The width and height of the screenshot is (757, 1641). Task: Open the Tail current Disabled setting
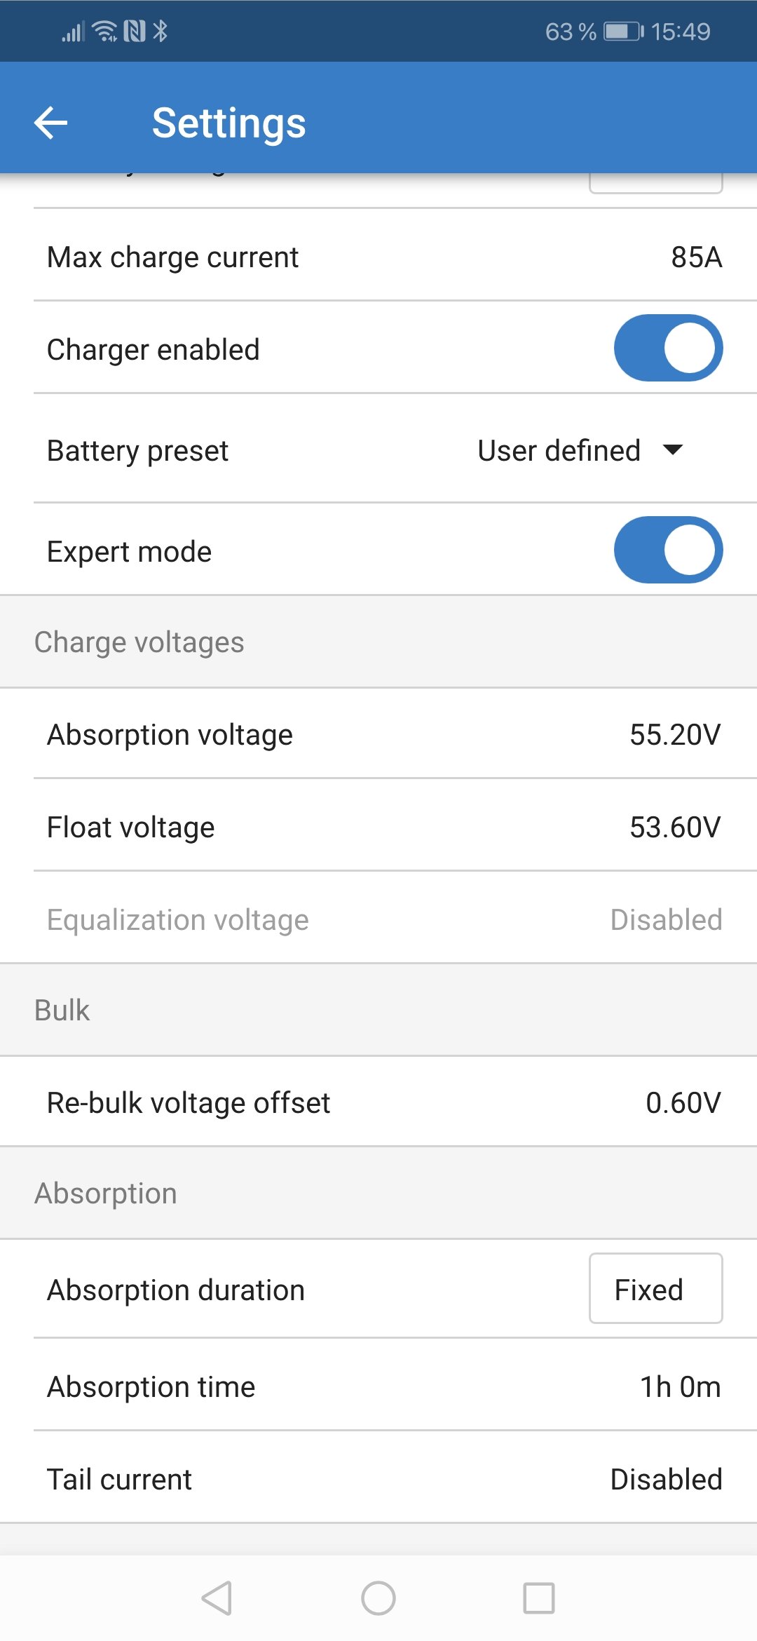tap(666, 1479)
